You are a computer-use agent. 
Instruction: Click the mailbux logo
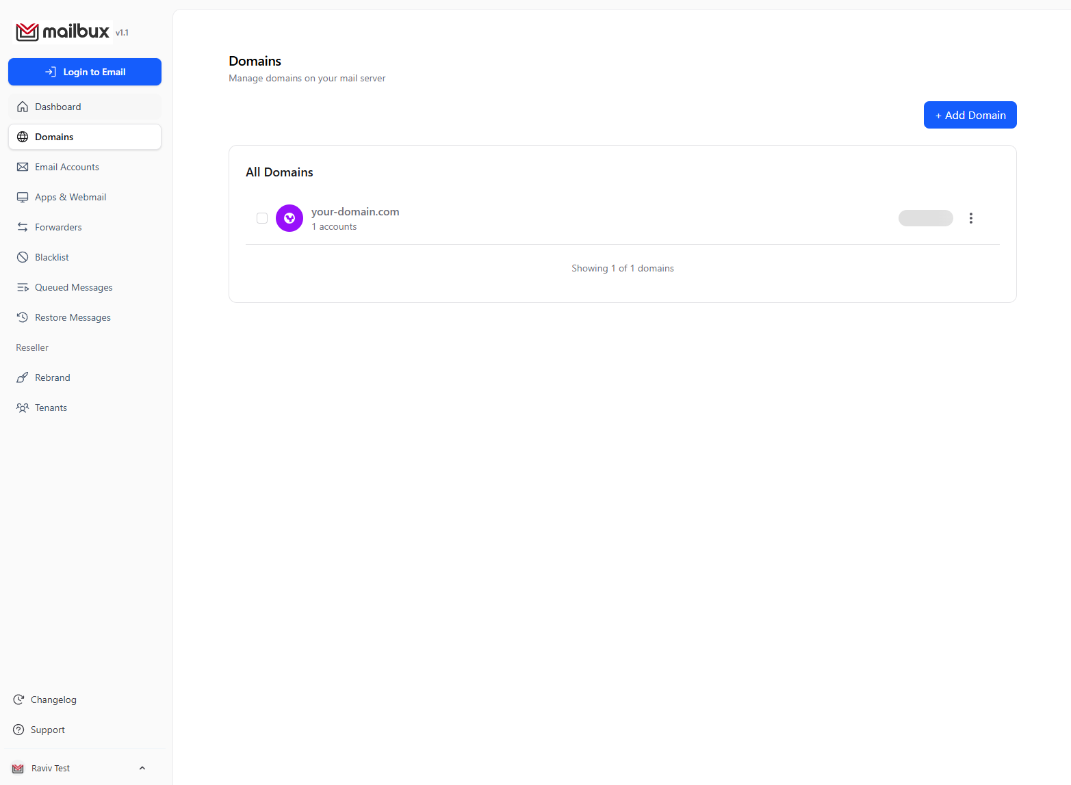(62, 31)
